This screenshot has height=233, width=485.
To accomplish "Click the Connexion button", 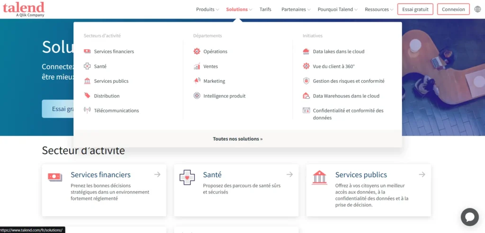I will coord(453,9).
